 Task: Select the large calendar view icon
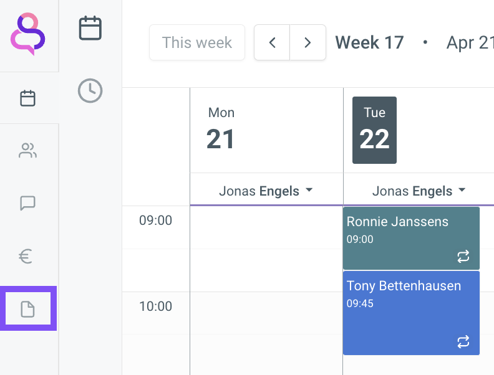[90, 28]
